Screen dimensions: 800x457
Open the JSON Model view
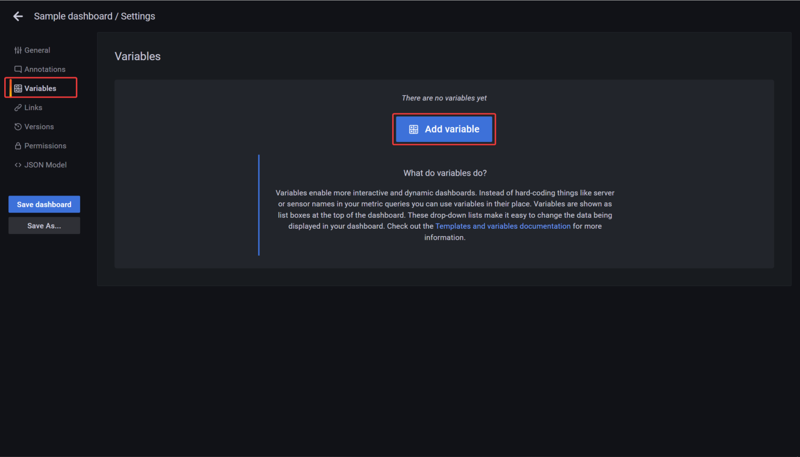tap(45, 165)
